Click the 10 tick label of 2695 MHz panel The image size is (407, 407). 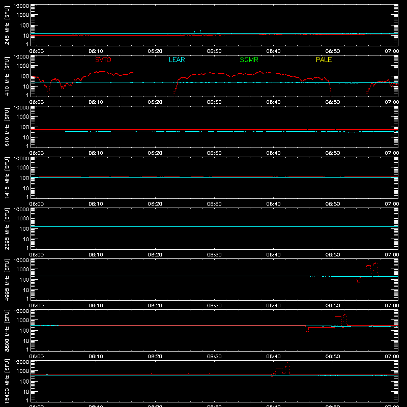tap(26, 239)
